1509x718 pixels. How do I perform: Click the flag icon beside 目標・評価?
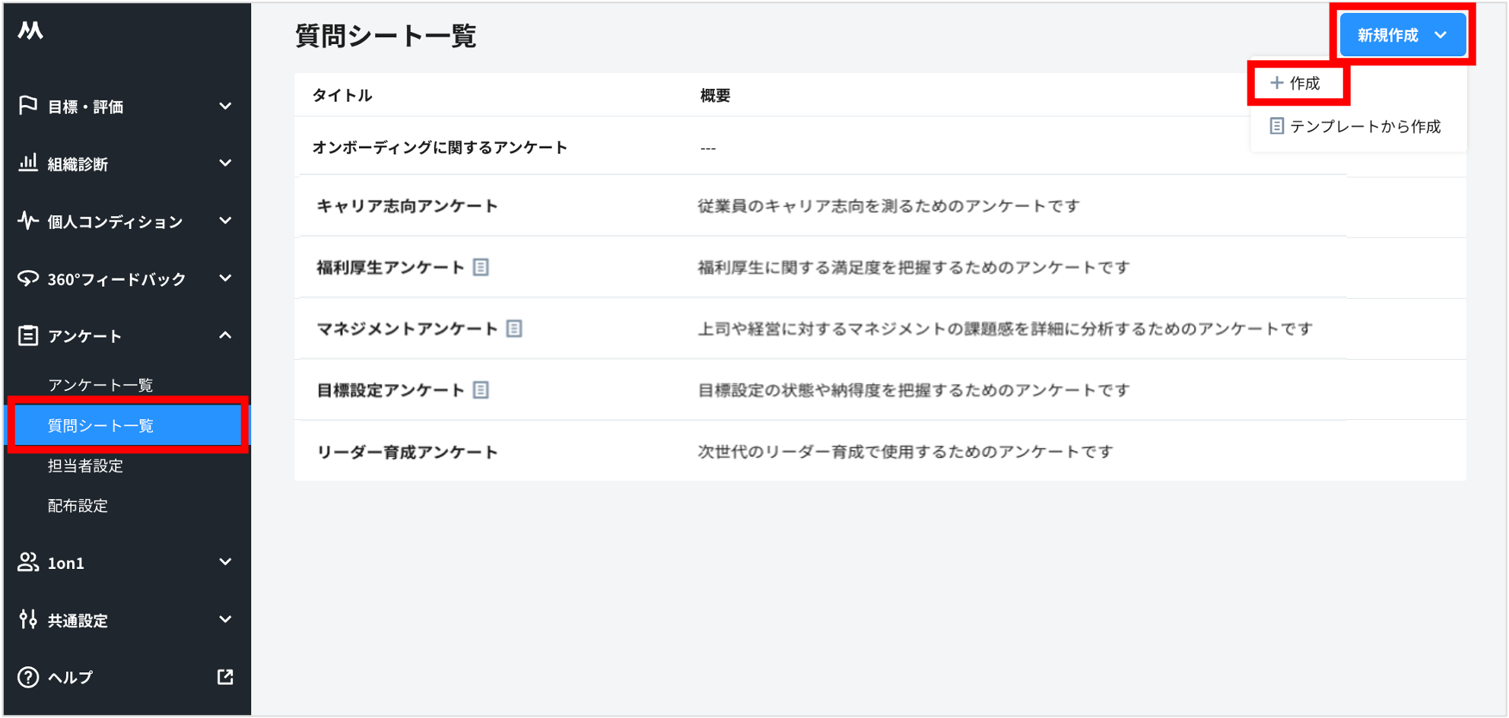click(27, 106)
